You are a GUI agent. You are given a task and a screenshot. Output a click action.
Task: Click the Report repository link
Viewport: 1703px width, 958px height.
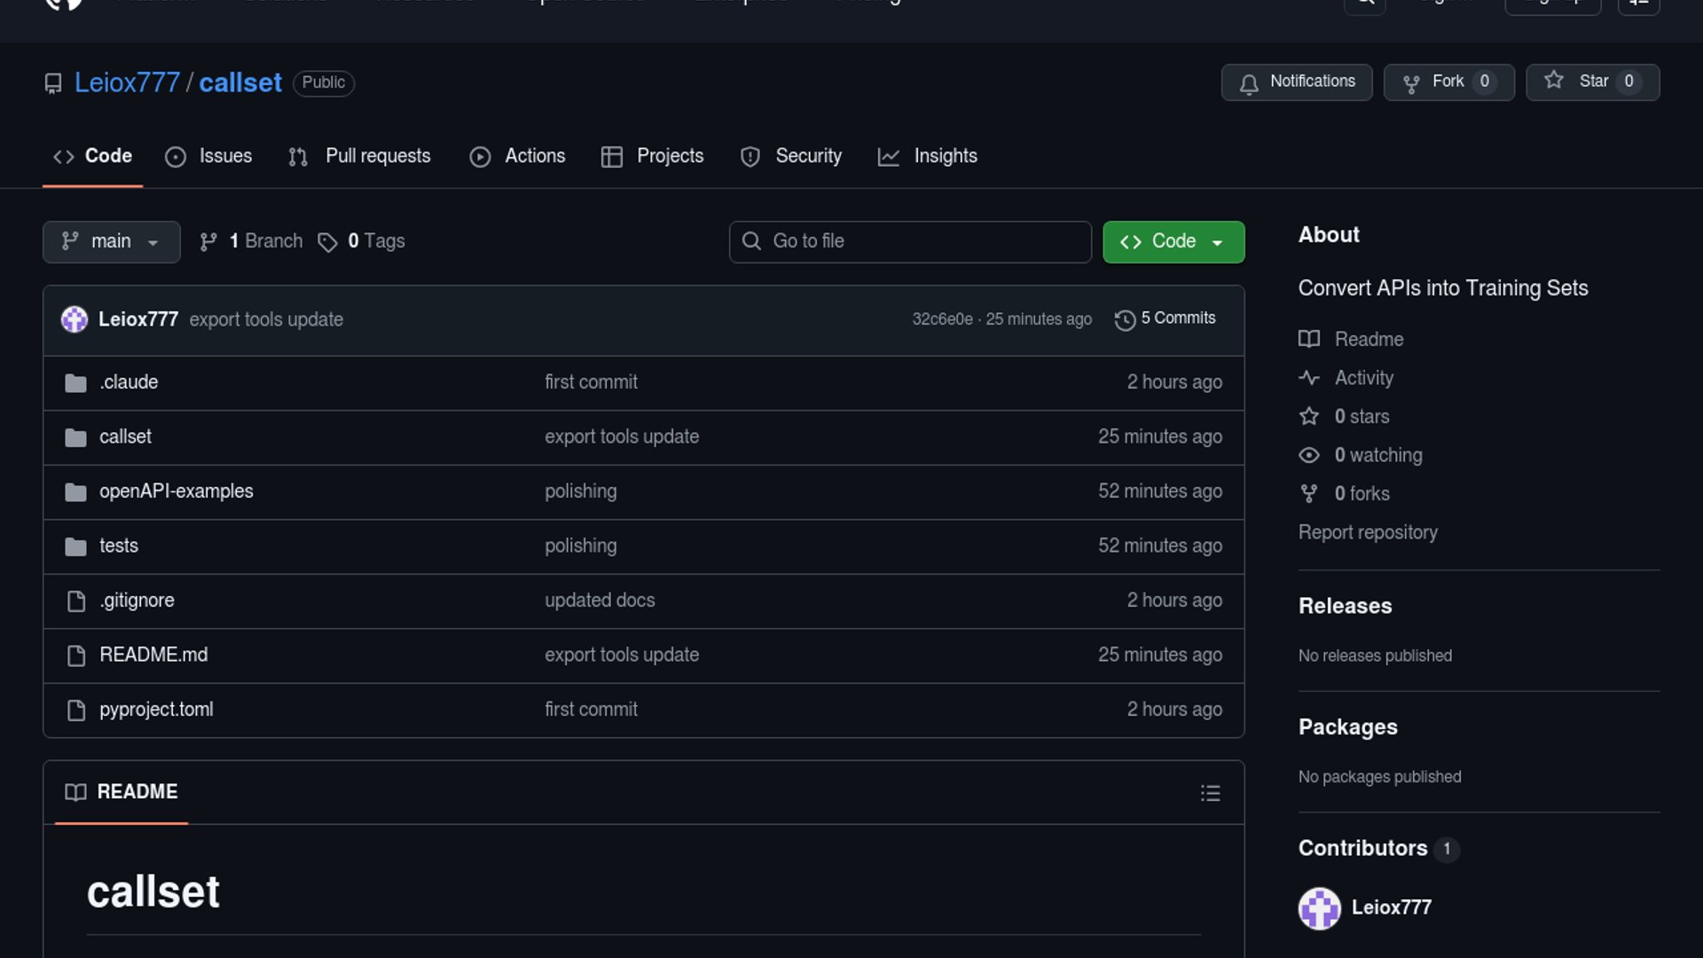pyautogui.click(x=1368, y=532)
